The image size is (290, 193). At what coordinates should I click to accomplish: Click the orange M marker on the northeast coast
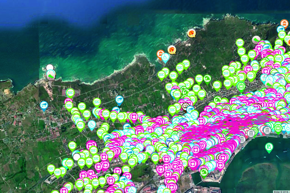point(284,23)
